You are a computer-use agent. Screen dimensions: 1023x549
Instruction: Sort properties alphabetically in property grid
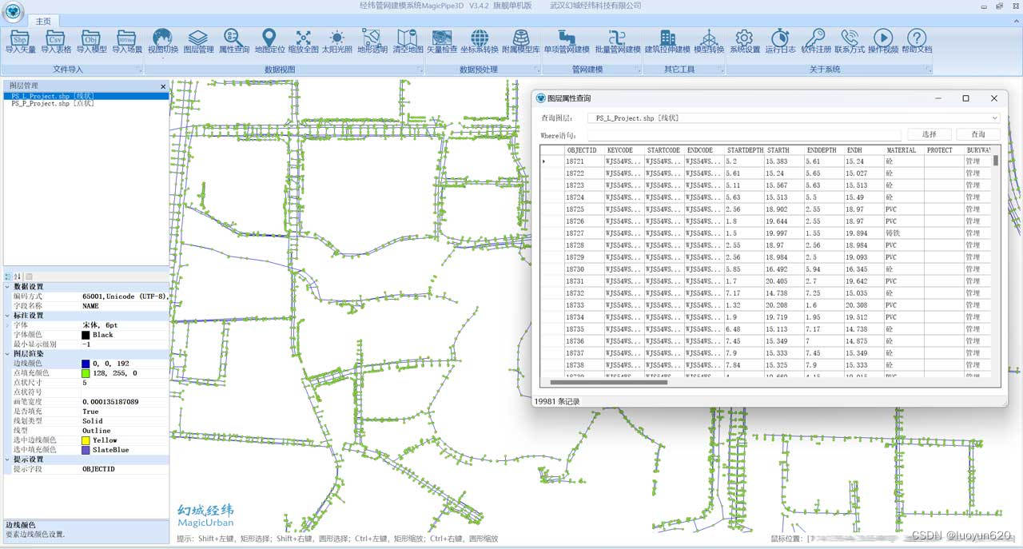[x=18, y=276]
